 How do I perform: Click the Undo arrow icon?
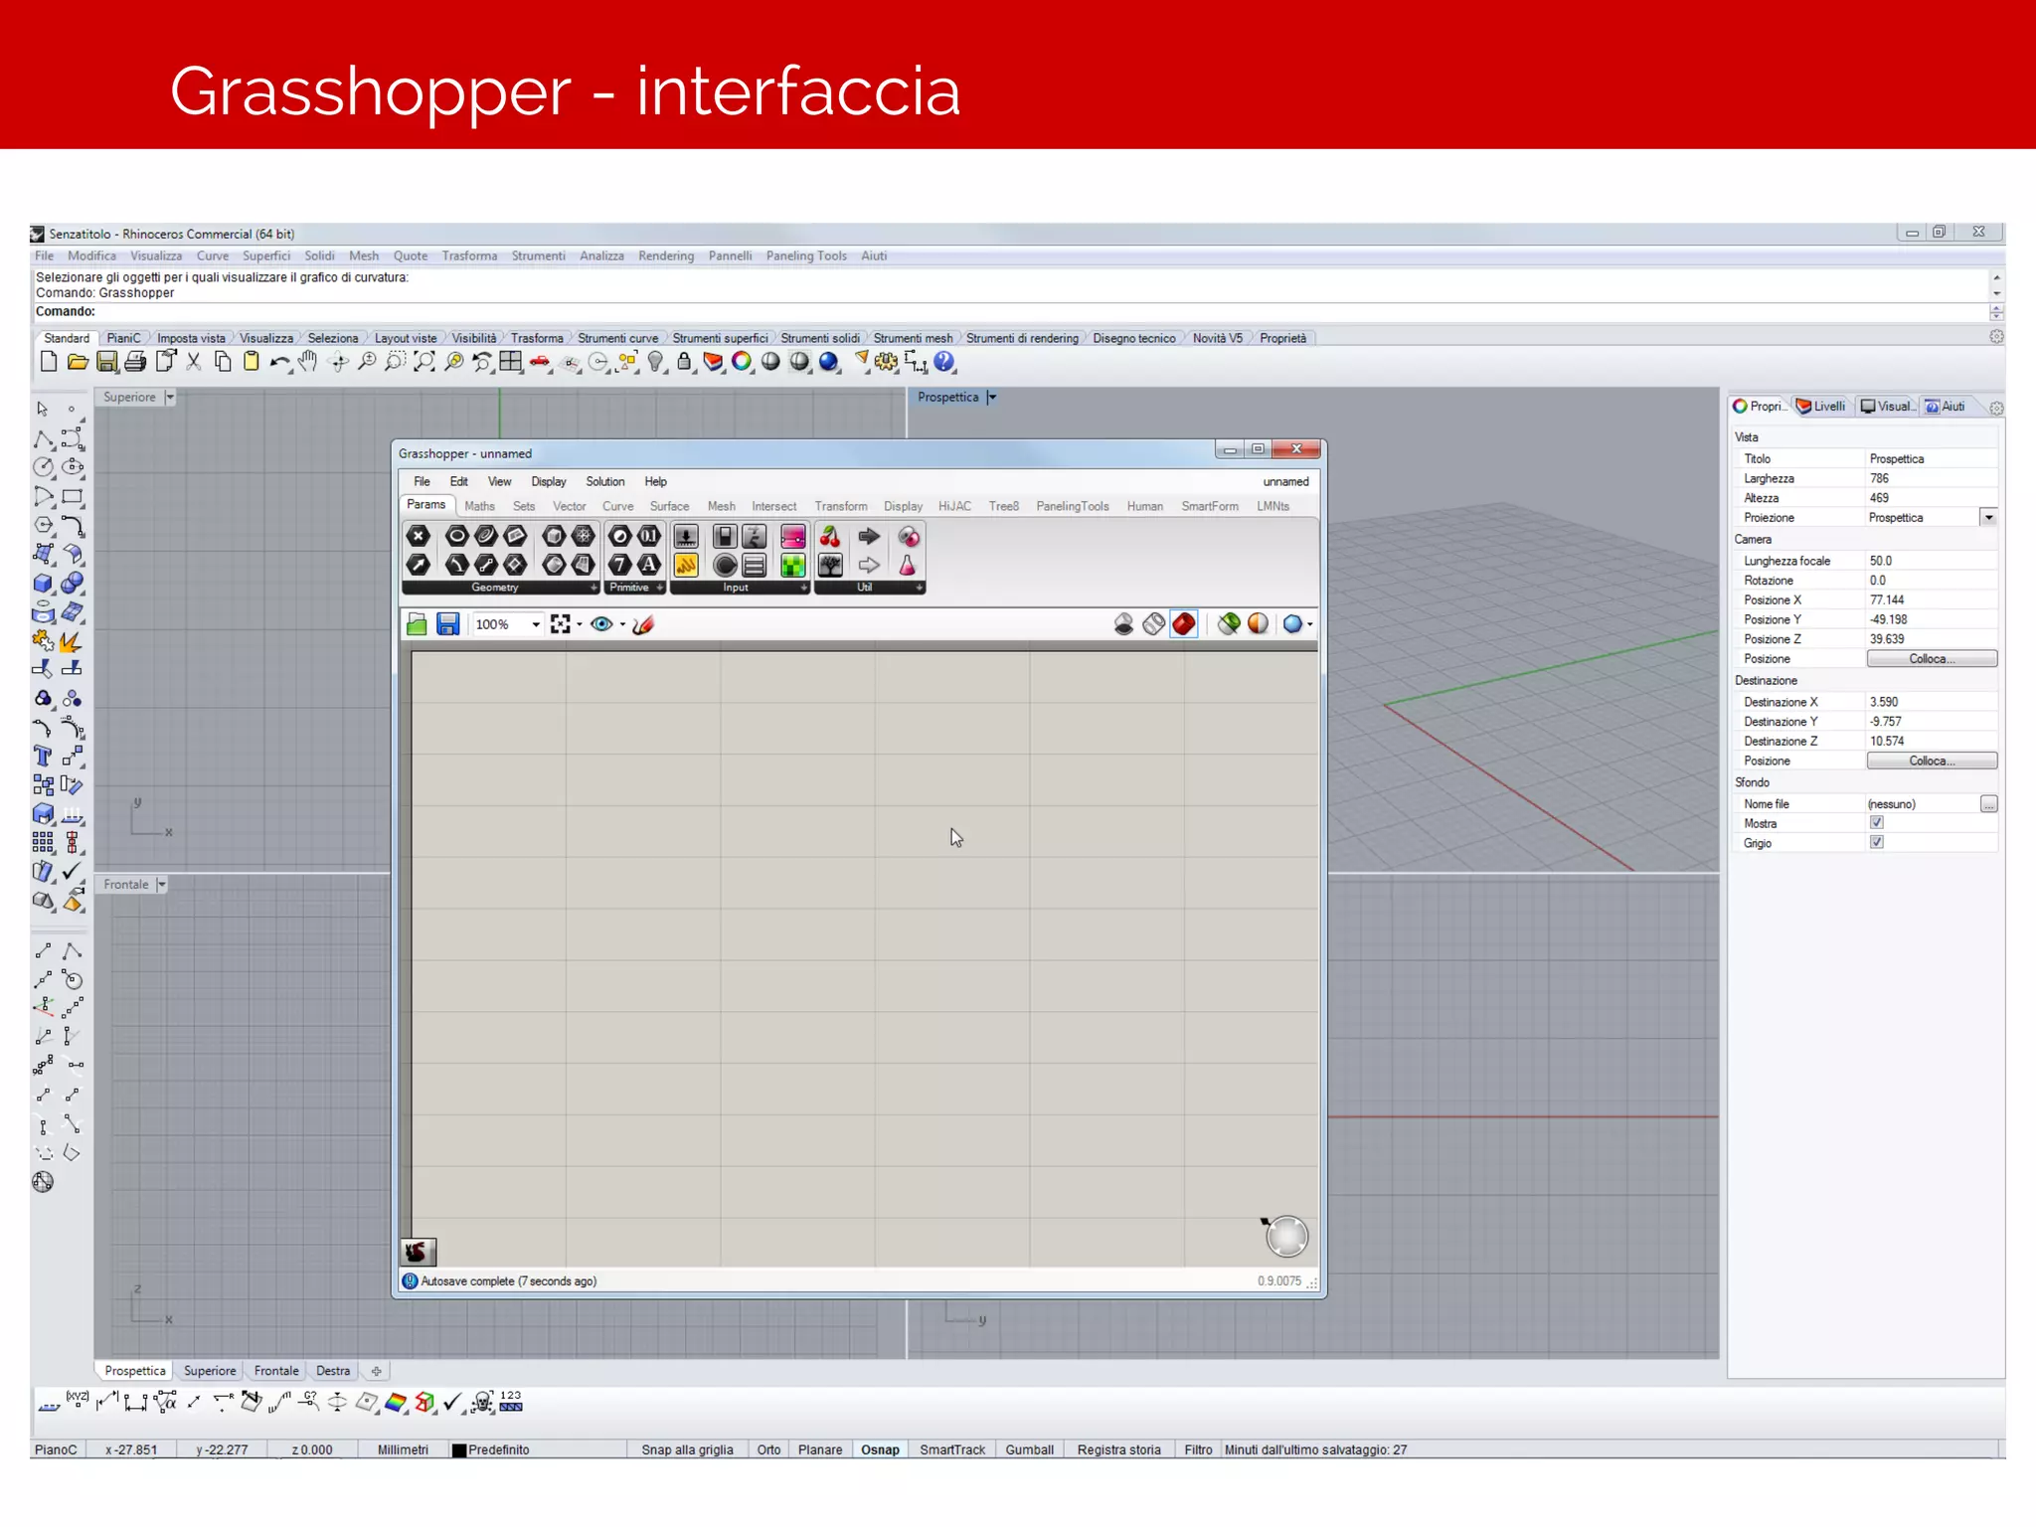click(x=279, y=362)
